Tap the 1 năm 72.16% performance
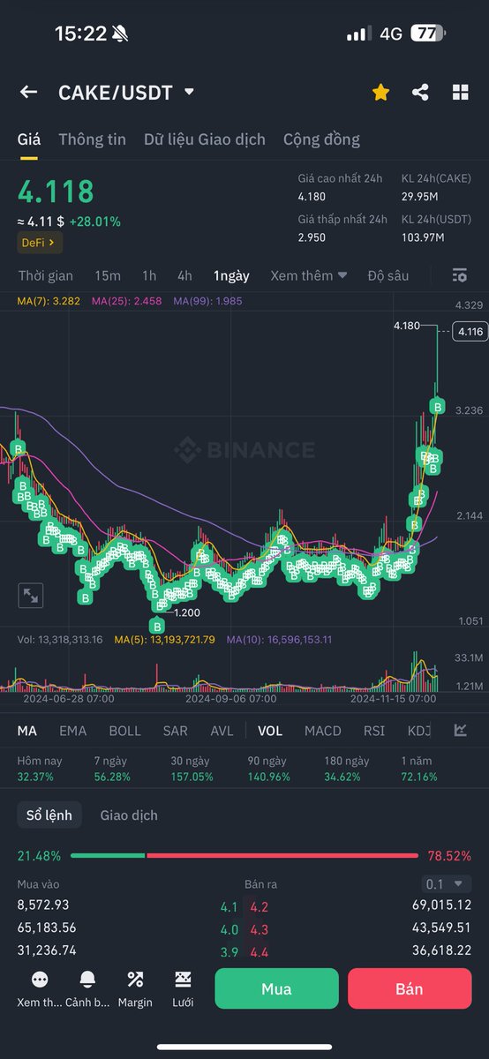 (419, 769)
